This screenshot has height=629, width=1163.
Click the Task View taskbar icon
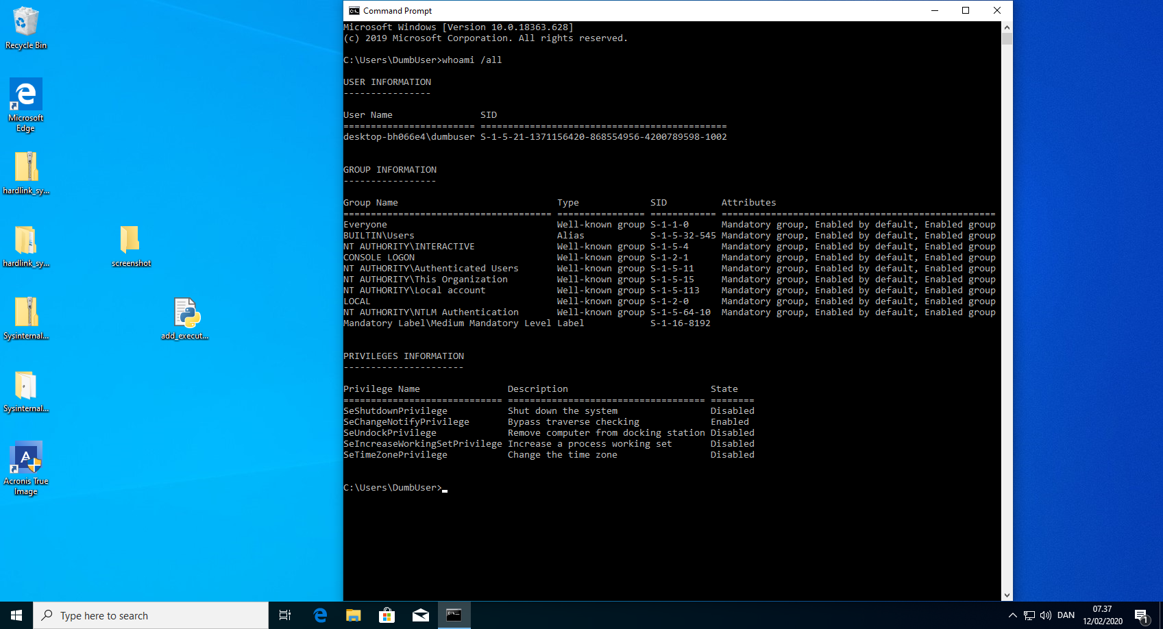(285, 615)
